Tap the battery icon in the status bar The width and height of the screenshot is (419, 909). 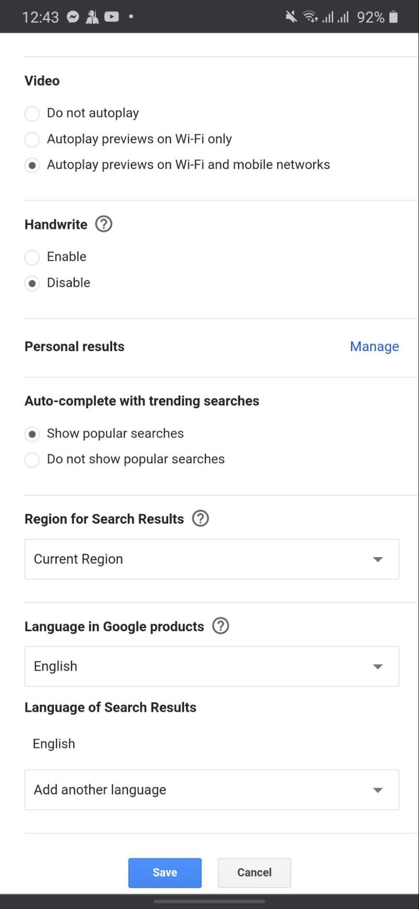(394, 17)
